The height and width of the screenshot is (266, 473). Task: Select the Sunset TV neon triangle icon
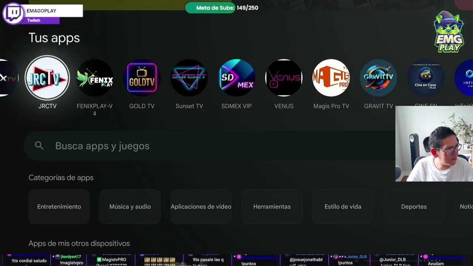click(x=189, y=78)
